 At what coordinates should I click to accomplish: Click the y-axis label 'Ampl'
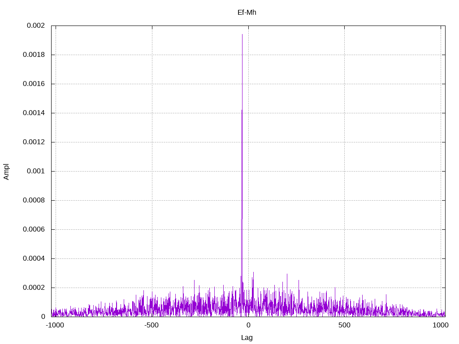click(6, 172)
